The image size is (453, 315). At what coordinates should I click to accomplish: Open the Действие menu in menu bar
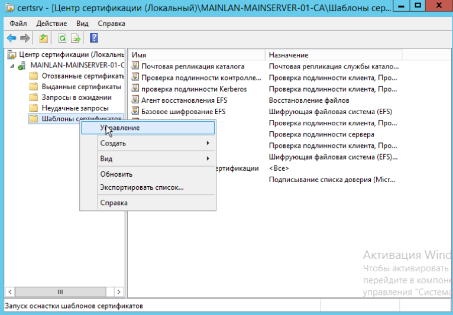pos(52,24)
